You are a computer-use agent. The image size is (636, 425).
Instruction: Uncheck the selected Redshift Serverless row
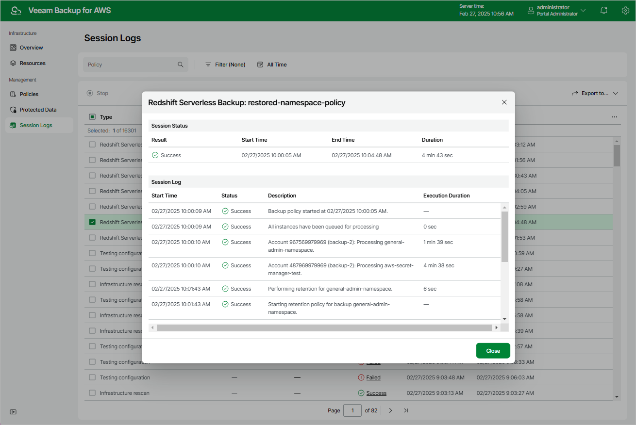coord(92,222)
